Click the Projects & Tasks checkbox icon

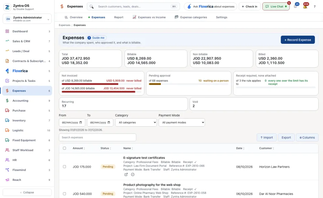pos(7,81)
